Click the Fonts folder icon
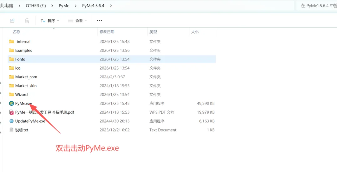The height and width of the screenshot is (172, 337). pos(12,59)
